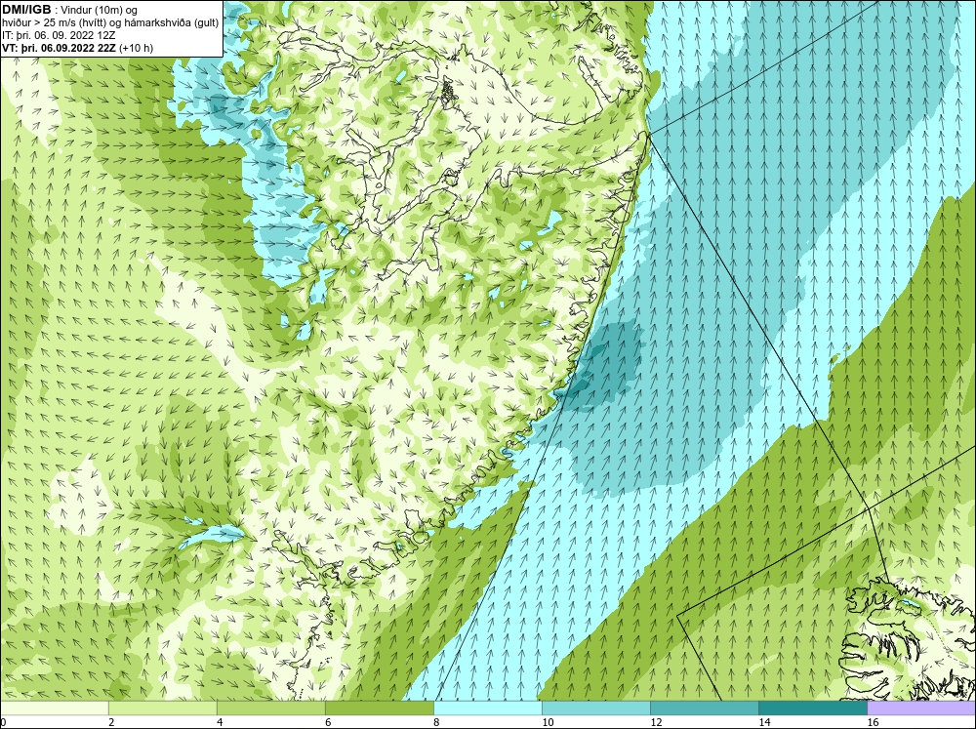Click the 6–8 m/s dark green legend swatch
The image size is (976, 729).
380,708
